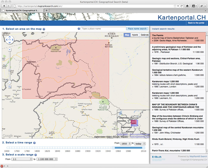Open URL history dropdown arrow
This screenshot has height=168, width=208.
(x=178, y=6)
